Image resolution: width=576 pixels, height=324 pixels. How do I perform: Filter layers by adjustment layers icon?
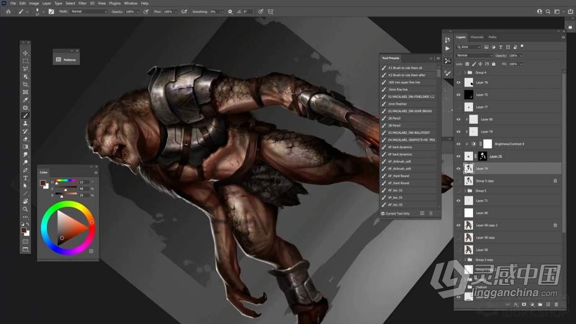click(x=494, y=47)
